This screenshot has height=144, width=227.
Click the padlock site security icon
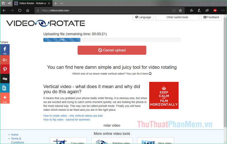pyautogui.click(x=38, y=10)
